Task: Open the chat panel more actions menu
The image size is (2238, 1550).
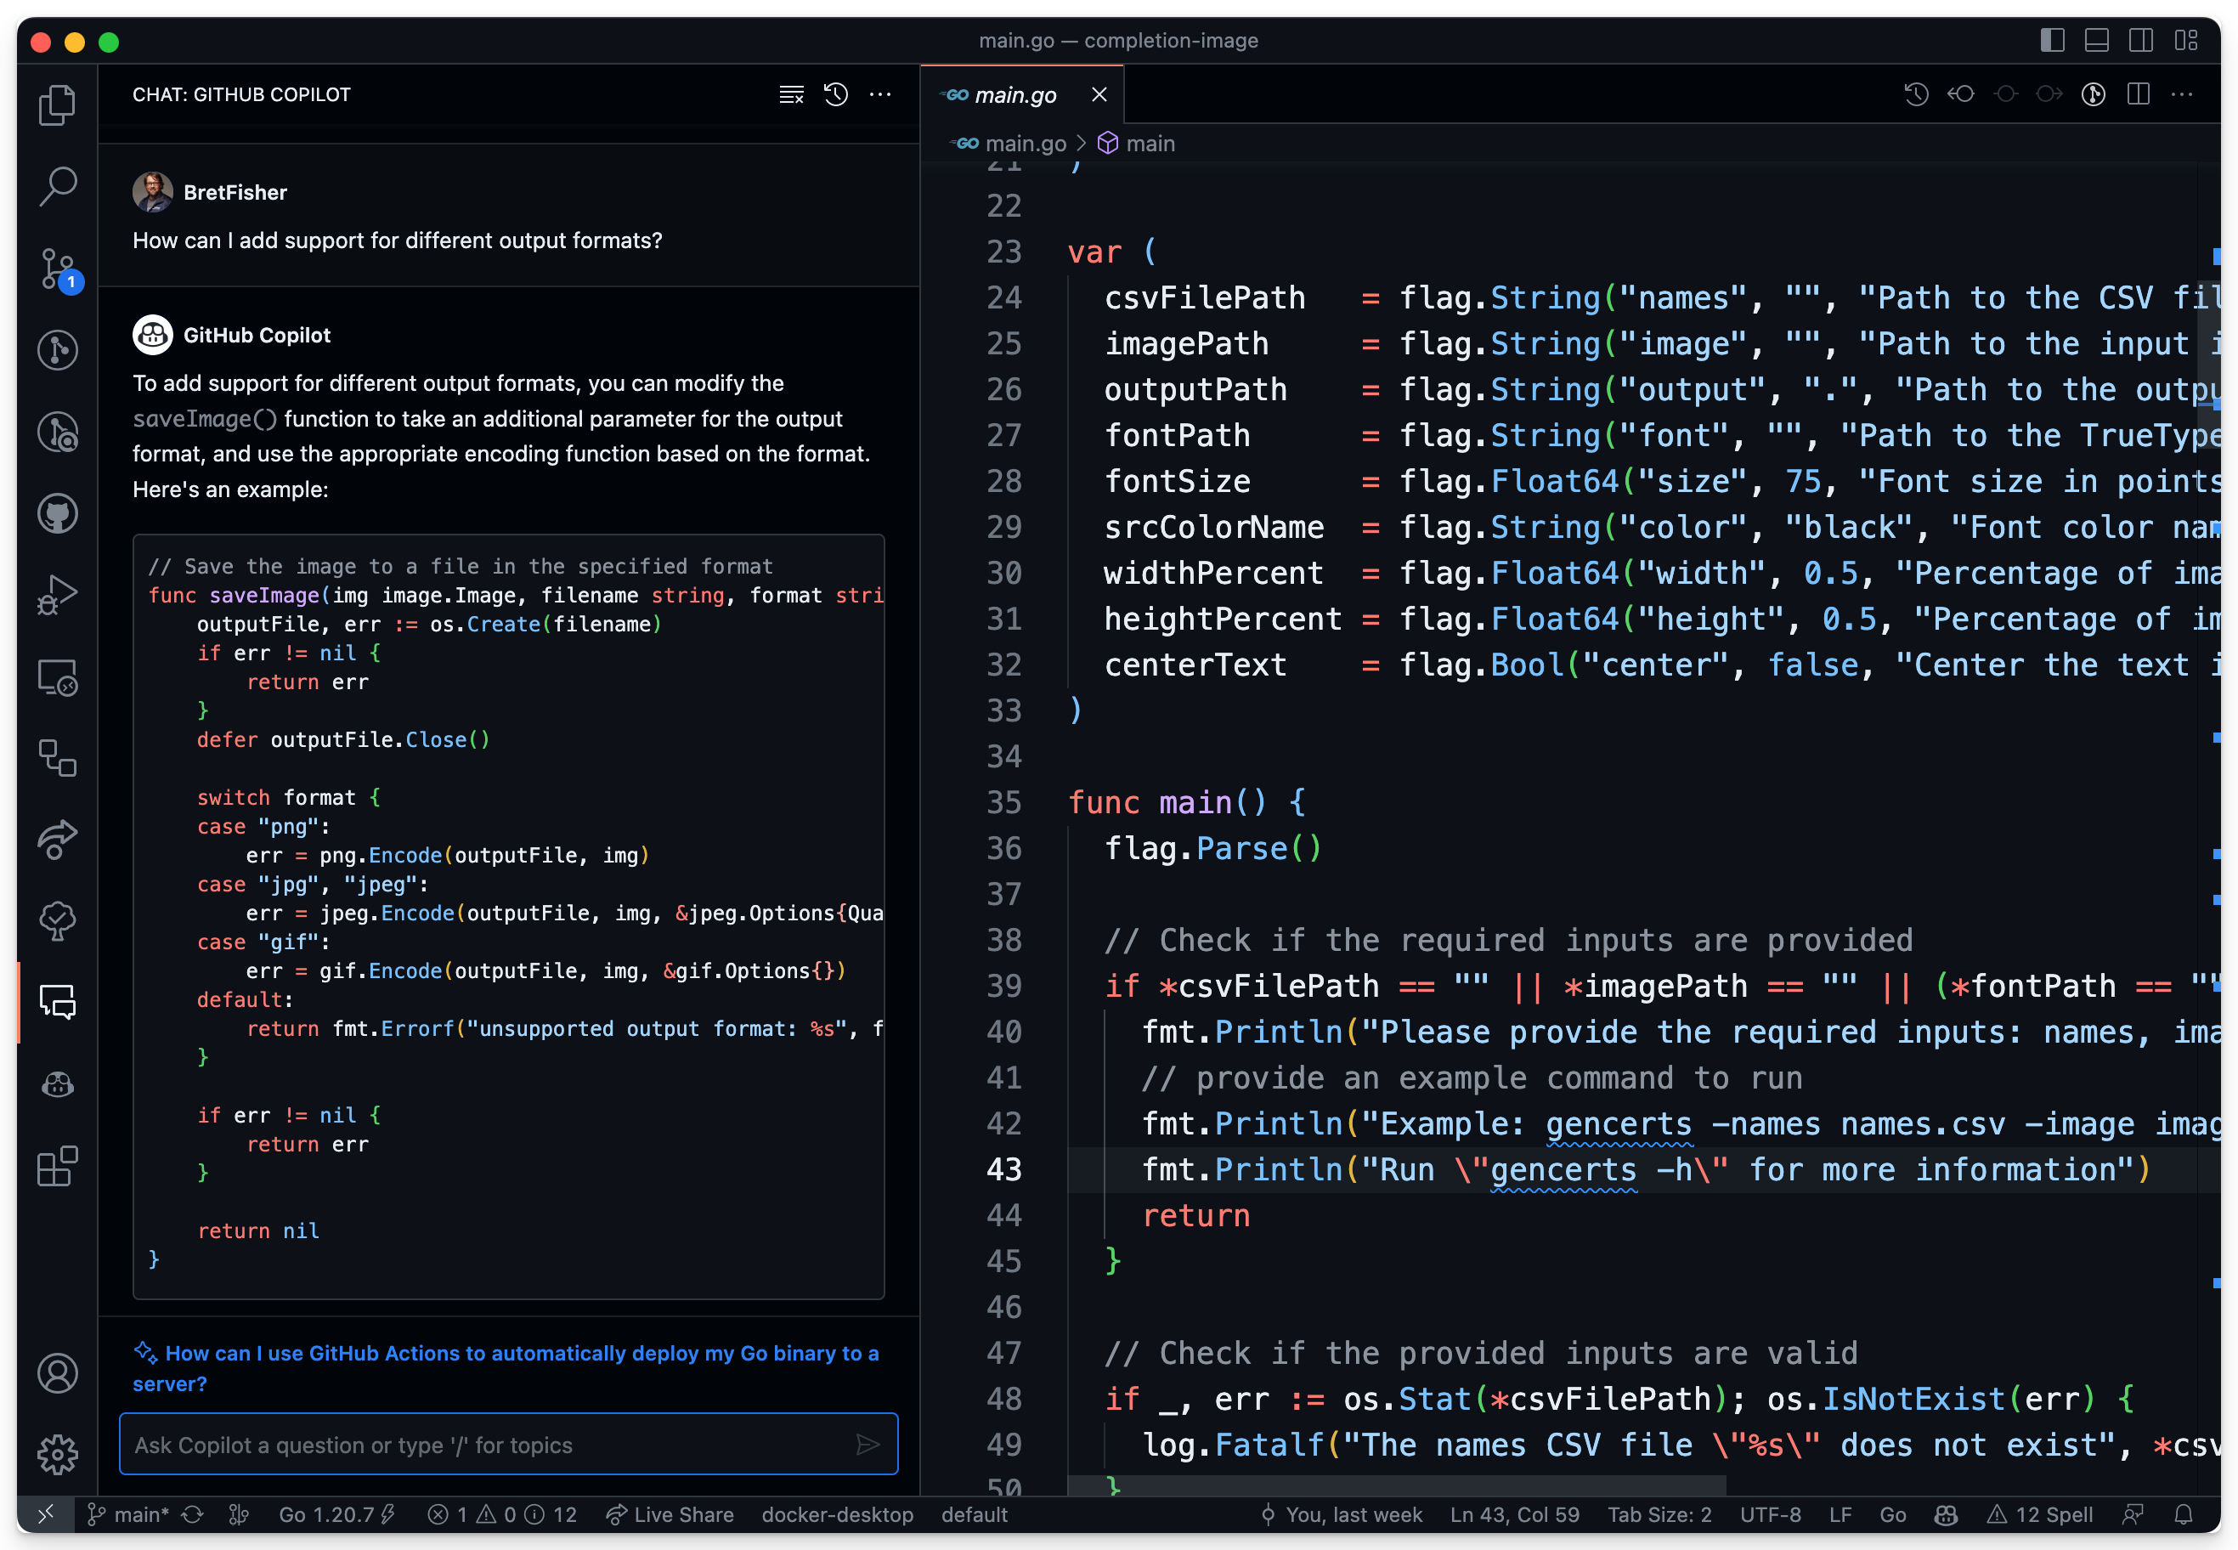Action: (x=879, y=94)
